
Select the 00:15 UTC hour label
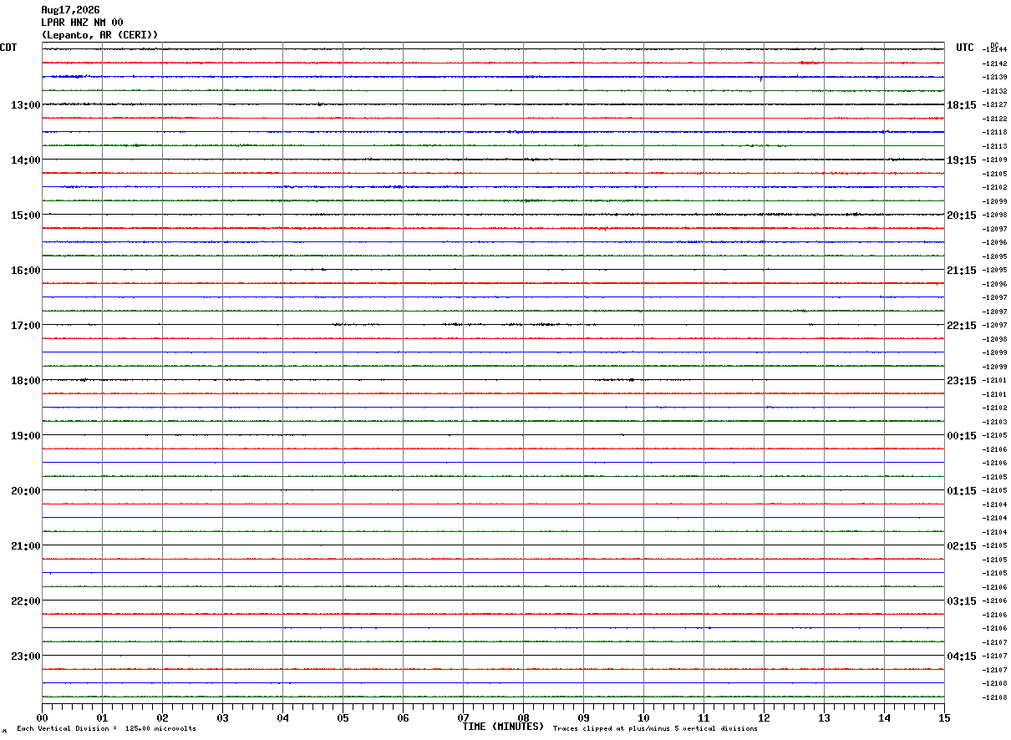pos(961,435)
